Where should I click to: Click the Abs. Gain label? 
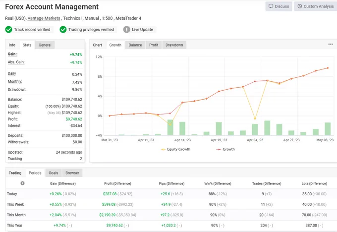[16, 62]
